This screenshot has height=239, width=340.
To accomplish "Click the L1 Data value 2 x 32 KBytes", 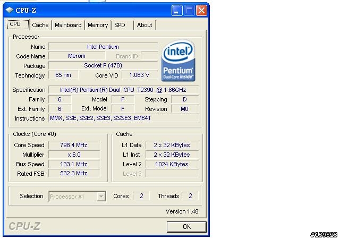I will (172, 145).
